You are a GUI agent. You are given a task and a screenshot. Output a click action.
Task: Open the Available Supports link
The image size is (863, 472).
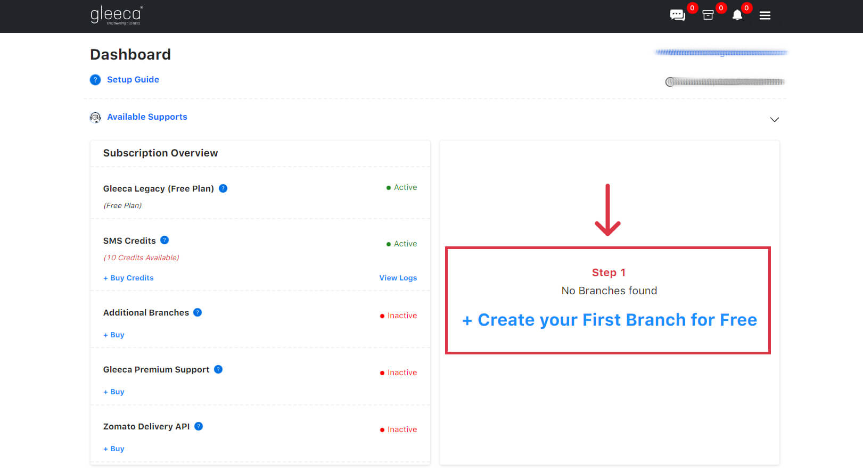pyautogui.click(x=147, y=117)
